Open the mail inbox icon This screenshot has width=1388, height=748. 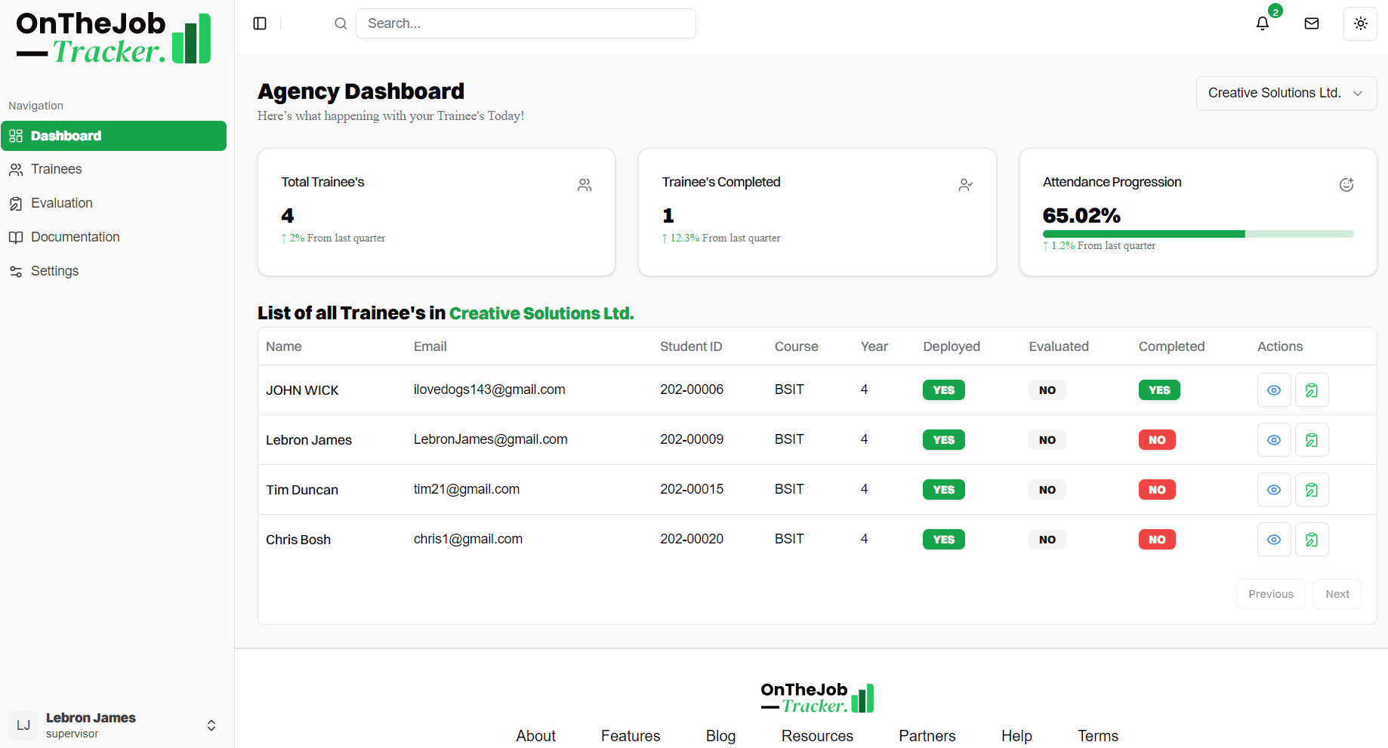[x=1312, y=23]
